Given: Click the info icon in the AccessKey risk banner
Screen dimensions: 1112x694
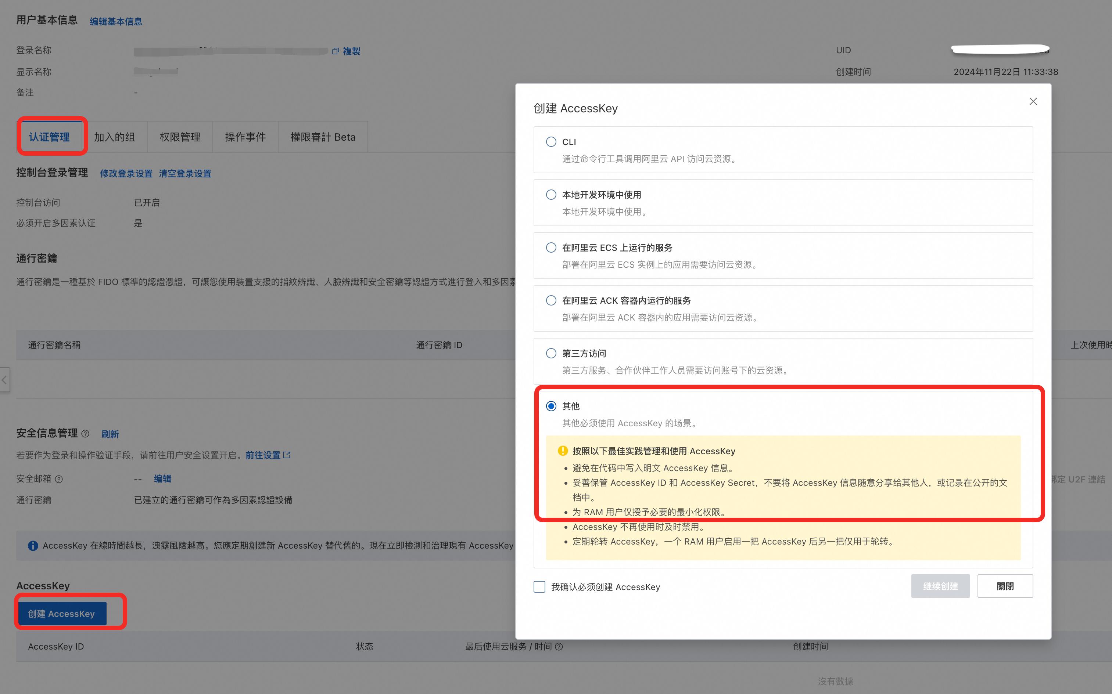Looking at the screenshot, I should (x=33, y=545).
